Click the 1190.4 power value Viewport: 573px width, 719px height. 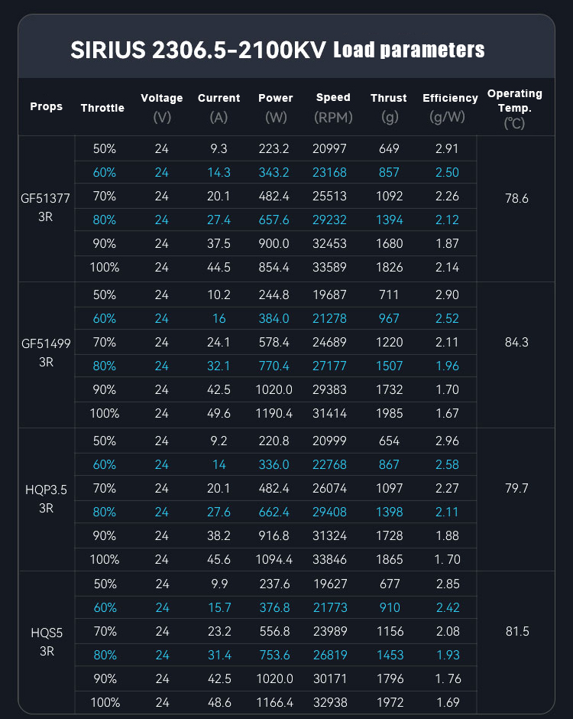(275, 413)
